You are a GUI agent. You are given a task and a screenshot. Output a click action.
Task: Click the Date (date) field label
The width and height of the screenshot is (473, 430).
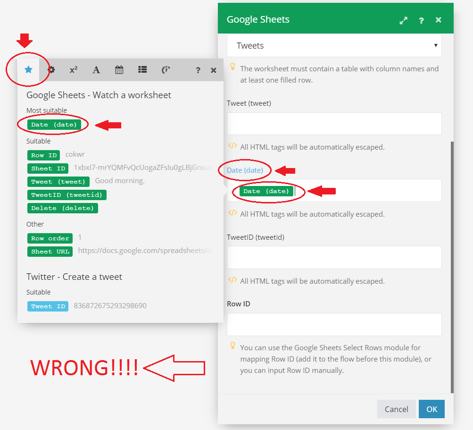pyautogui.click(x=245, y=170)
